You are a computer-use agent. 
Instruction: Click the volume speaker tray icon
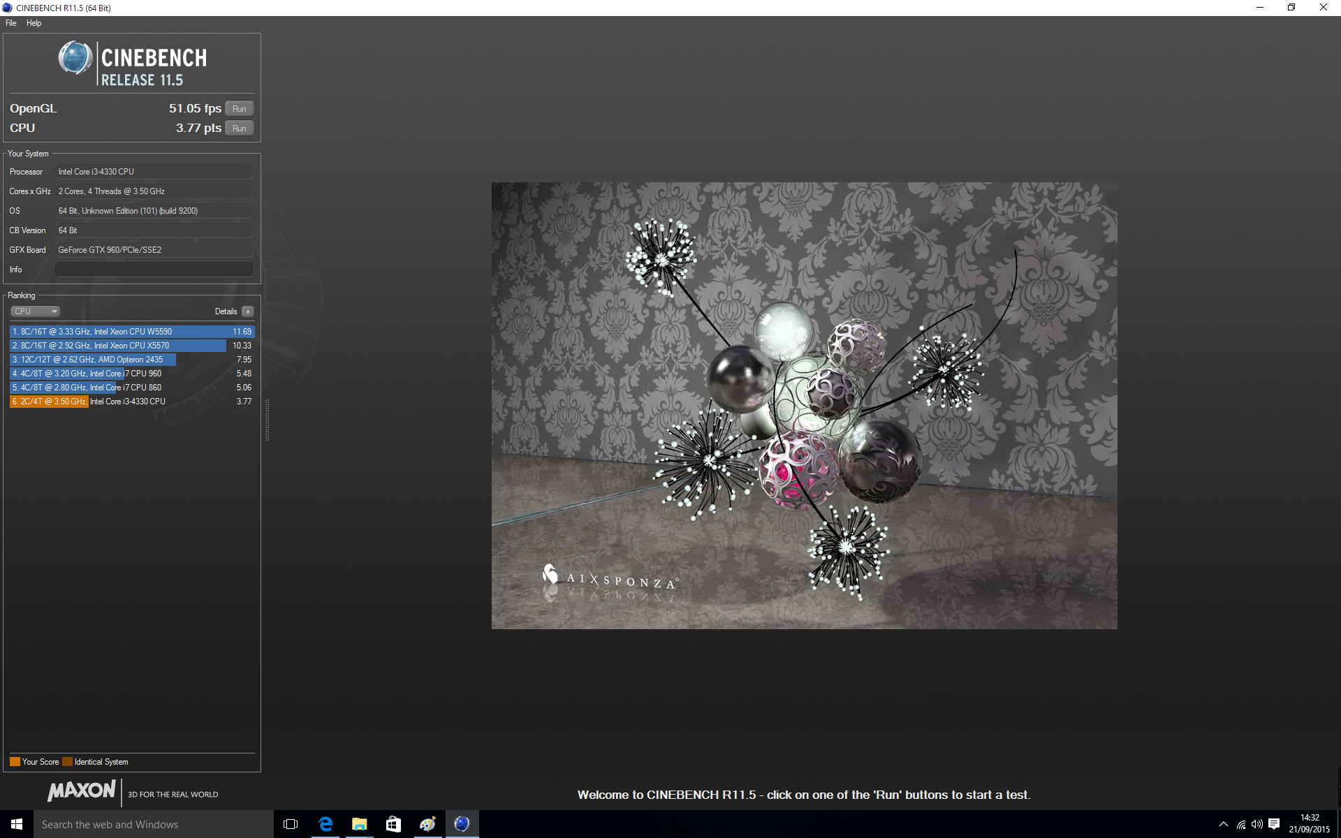[1257, 824]
